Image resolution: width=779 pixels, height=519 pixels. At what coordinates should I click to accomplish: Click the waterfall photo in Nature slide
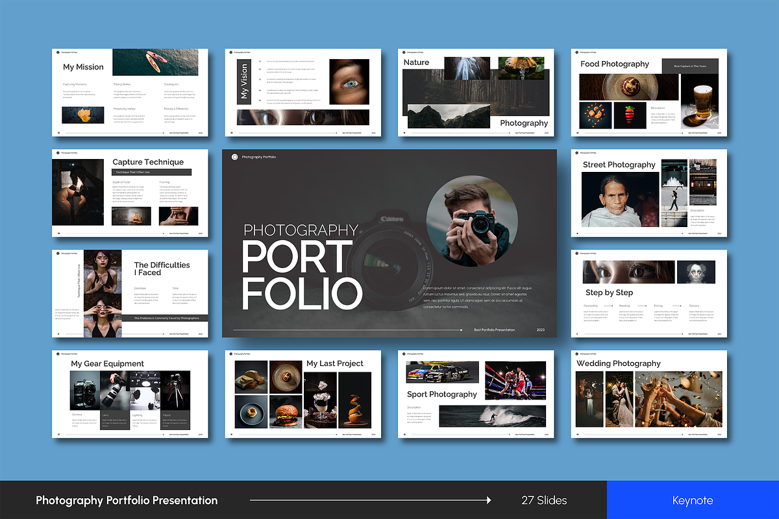[466, 68]
